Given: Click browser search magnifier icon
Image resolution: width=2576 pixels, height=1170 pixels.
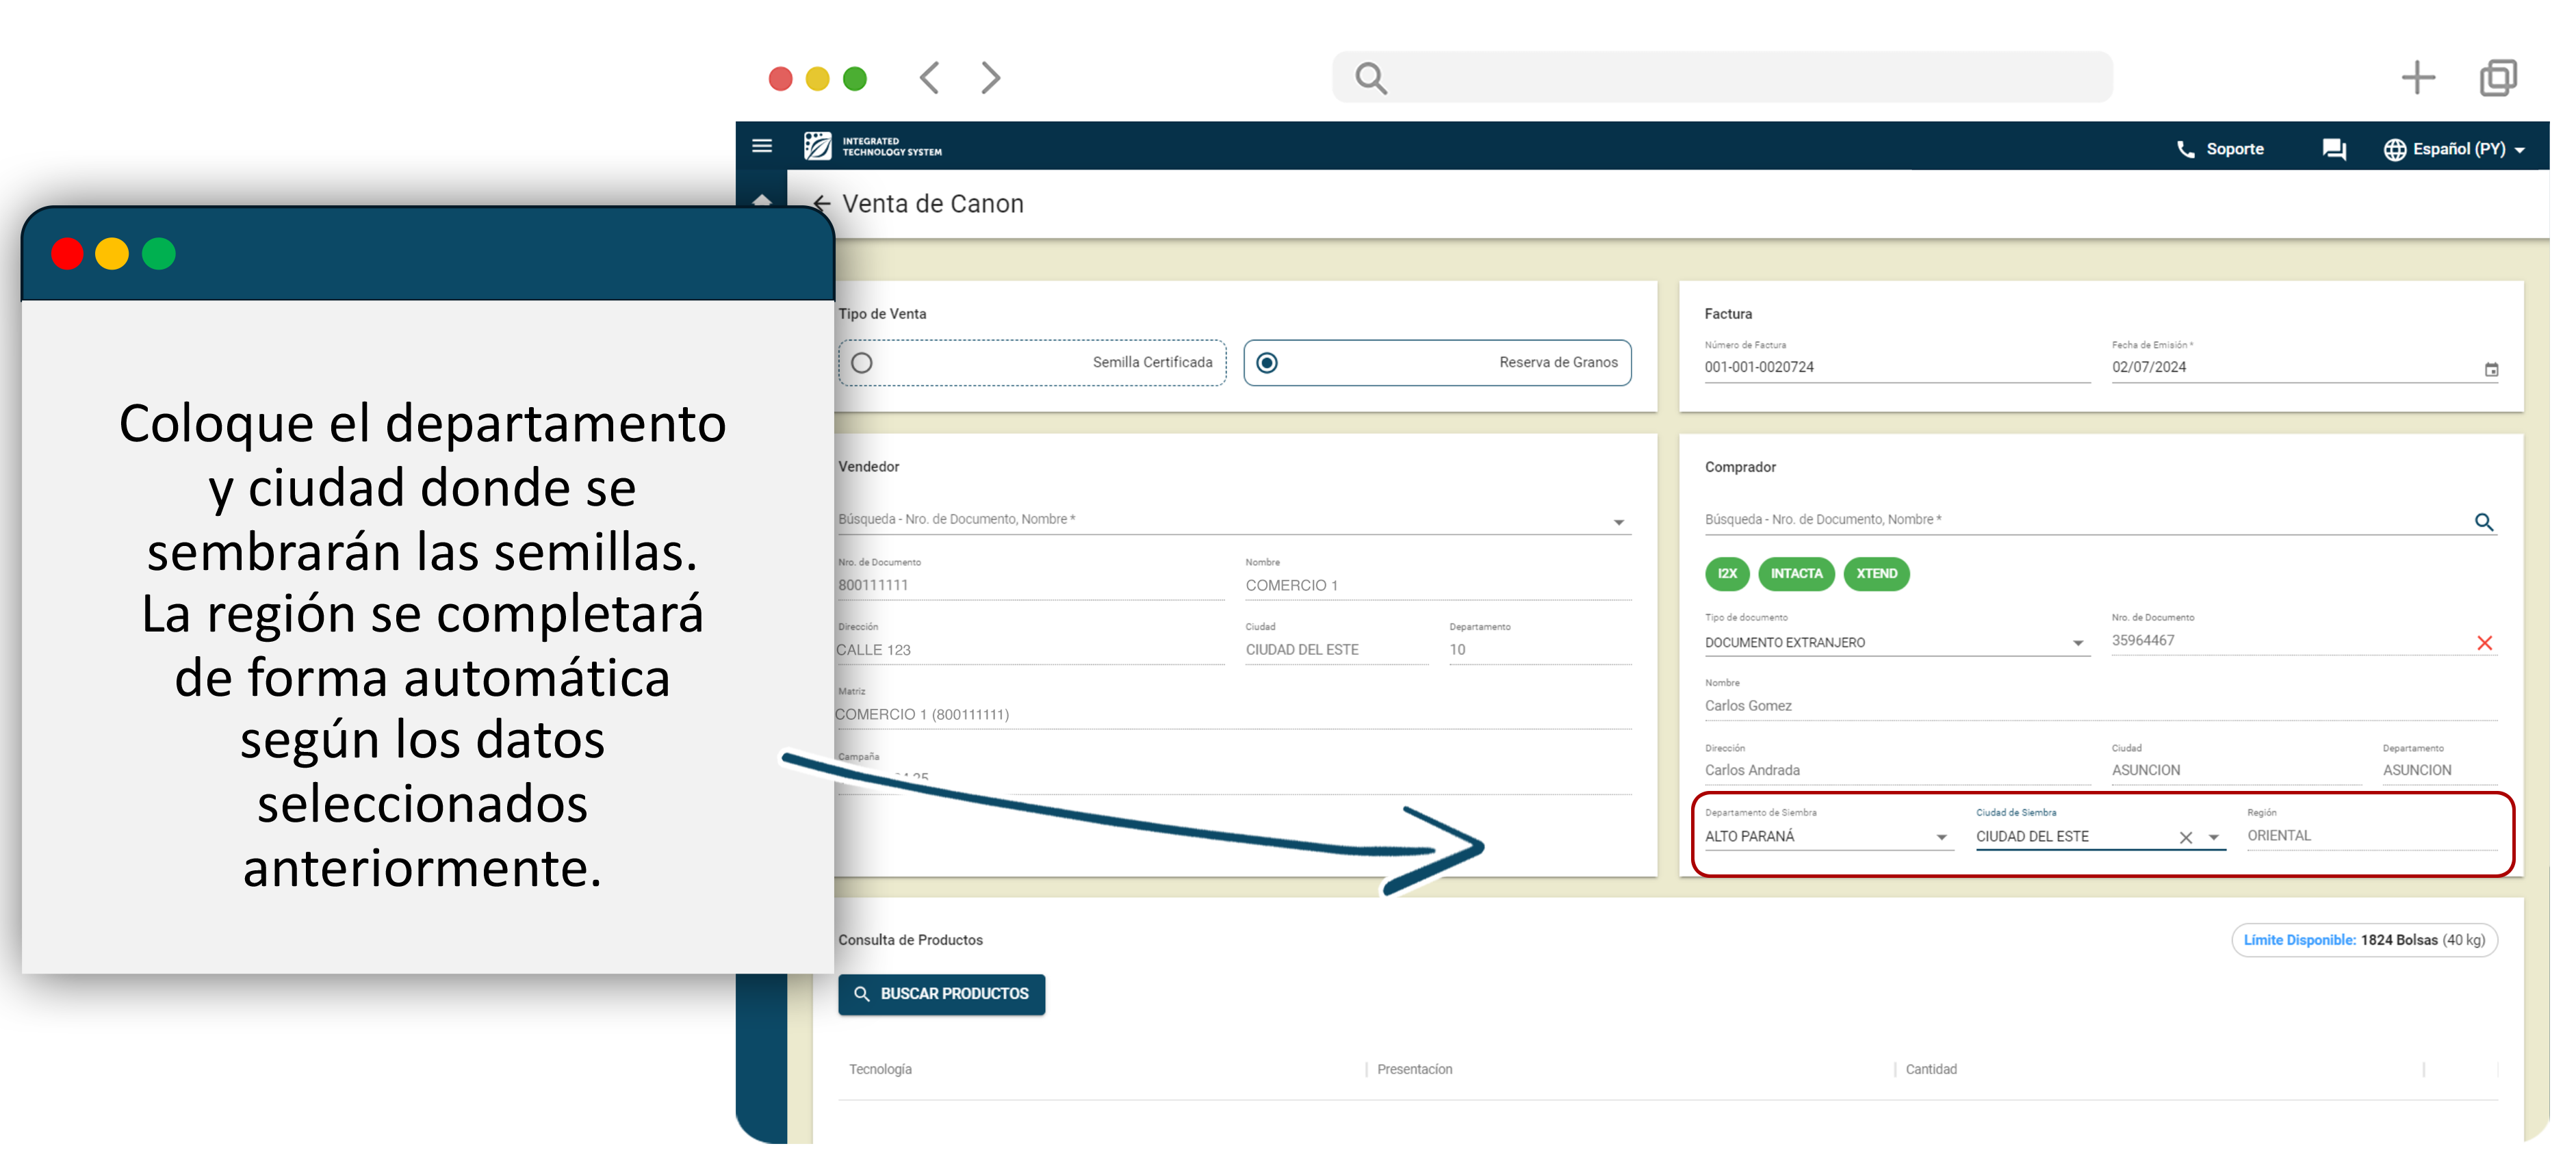Looking at the screenshot, I should point(1370,78).
